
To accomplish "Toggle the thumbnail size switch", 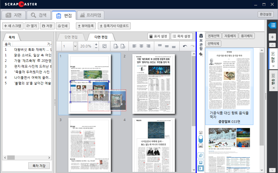I will pos(201,139).
